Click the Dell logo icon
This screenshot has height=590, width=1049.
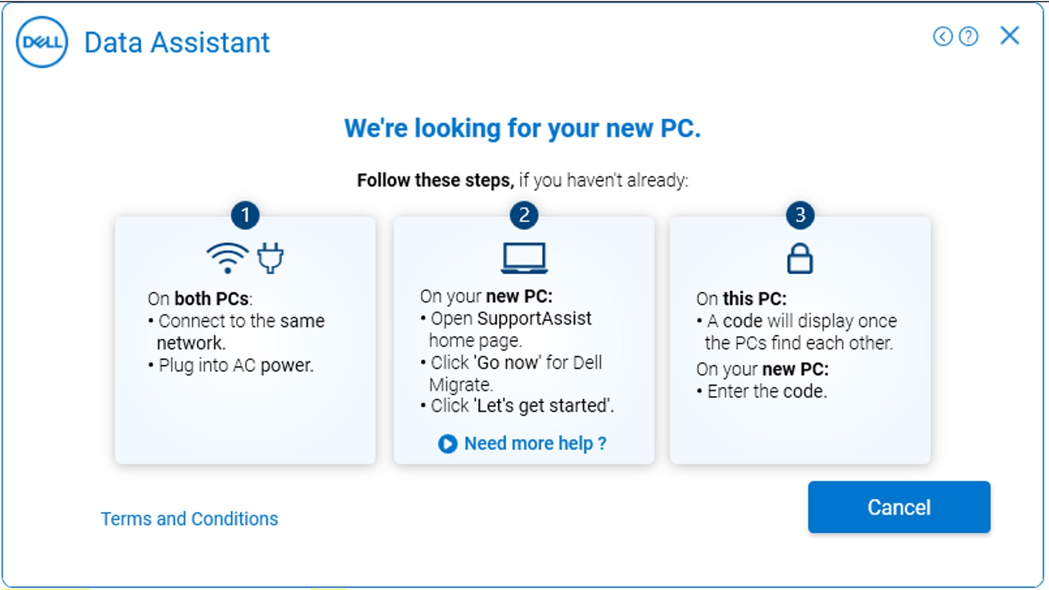(x=42, y=43)
